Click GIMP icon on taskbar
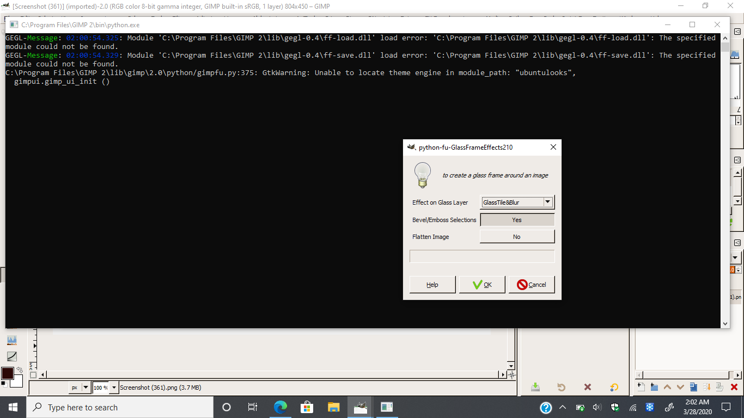Image resolution: width=744 pixels, height=418 pixels. [361, 407]
